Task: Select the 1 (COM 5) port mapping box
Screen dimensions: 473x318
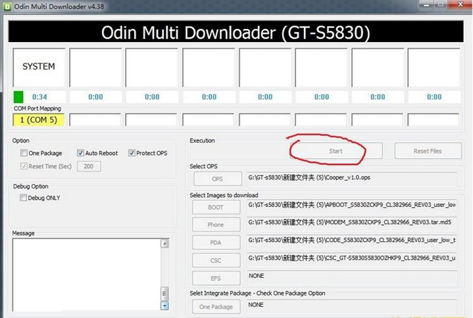Action: [x=39, y=120]
